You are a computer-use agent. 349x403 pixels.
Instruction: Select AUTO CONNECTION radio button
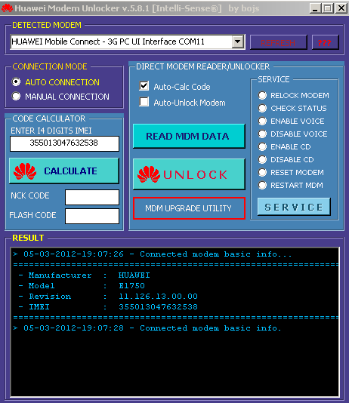coord(16,82)
